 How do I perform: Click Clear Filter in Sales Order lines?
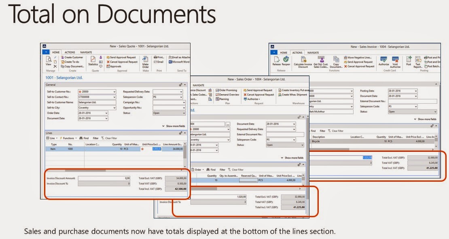[236, 170]
